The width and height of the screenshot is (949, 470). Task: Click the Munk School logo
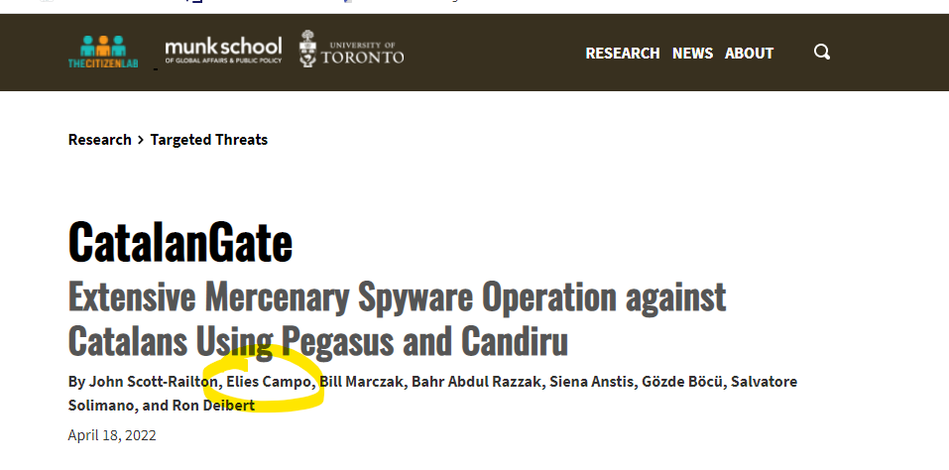(x=223, y=51)
